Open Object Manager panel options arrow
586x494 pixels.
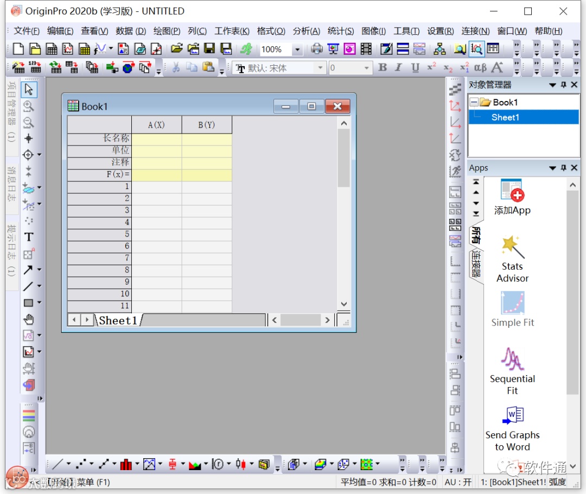click(552, 85)
